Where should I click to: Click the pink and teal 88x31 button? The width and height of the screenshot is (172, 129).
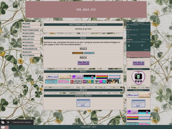tap(63, 82)
